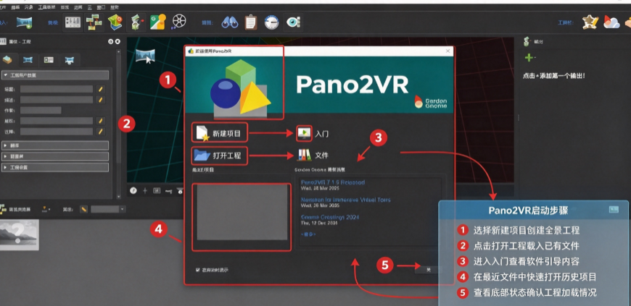Click the Input panorama icon in top toolbar

click(24, 22)
